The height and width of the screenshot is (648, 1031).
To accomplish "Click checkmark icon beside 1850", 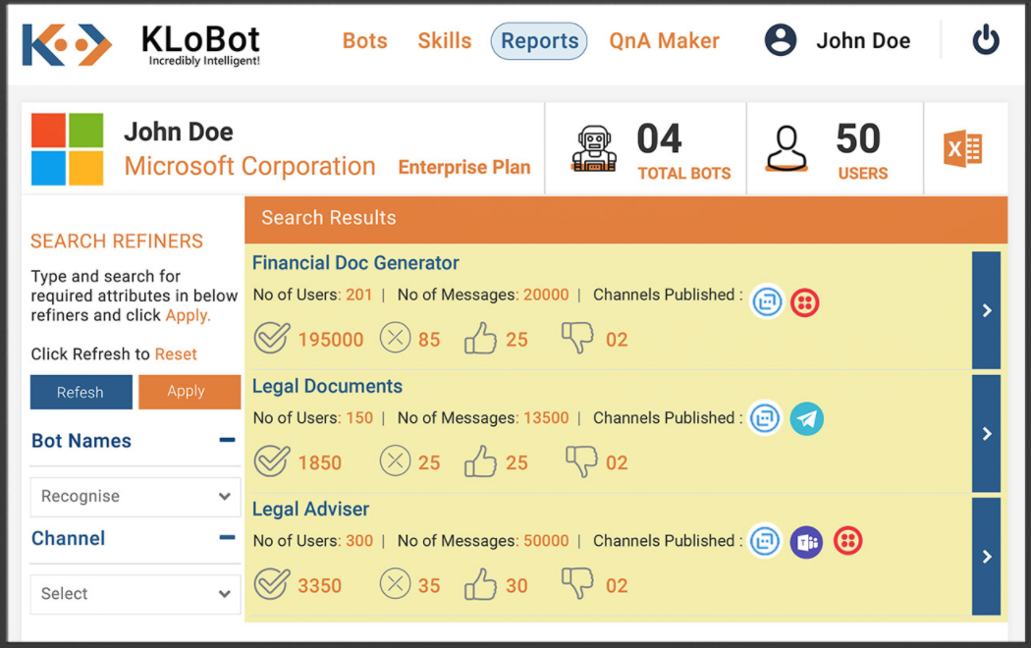I will tap(272, 460).
